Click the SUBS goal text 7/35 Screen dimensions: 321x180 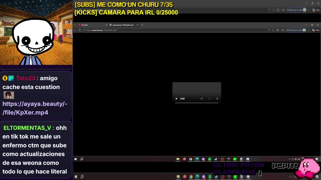(124, 4)
